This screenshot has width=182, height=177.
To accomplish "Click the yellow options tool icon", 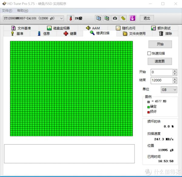I will tap(123, 18).
